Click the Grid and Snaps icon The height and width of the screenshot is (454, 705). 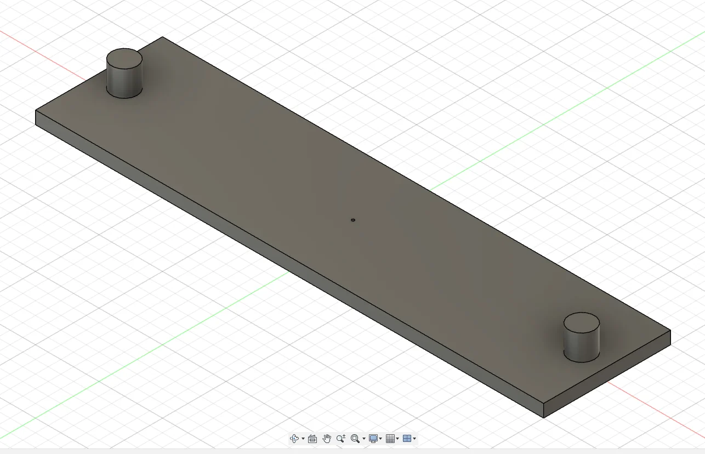[x=390, y=439]
